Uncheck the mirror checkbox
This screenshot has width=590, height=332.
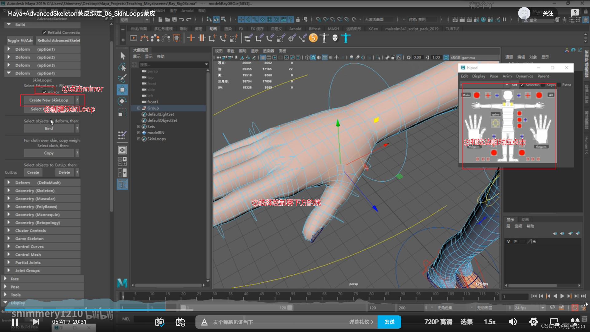point(45,92)
